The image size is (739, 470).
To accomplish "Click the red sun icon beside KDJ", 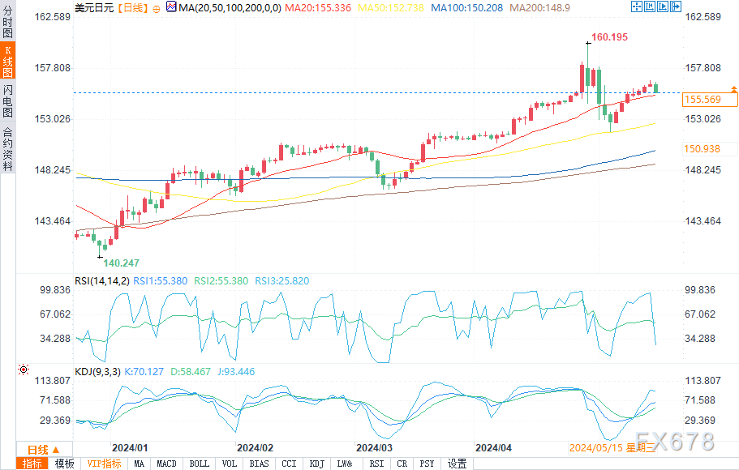I will [23, 370].
